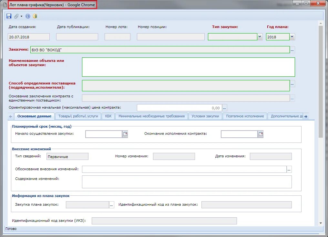Switch to the Условия закупки tab
This screenshot has width=328, height=237.
click(205, 116)
